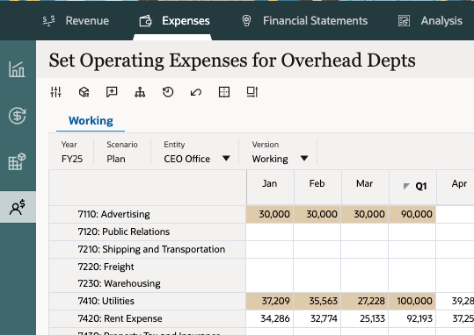The width and height of the screenshot is (474, 335).
Task: Click Rent Expense Mar cell 25,133
Action: click(365, 318)
